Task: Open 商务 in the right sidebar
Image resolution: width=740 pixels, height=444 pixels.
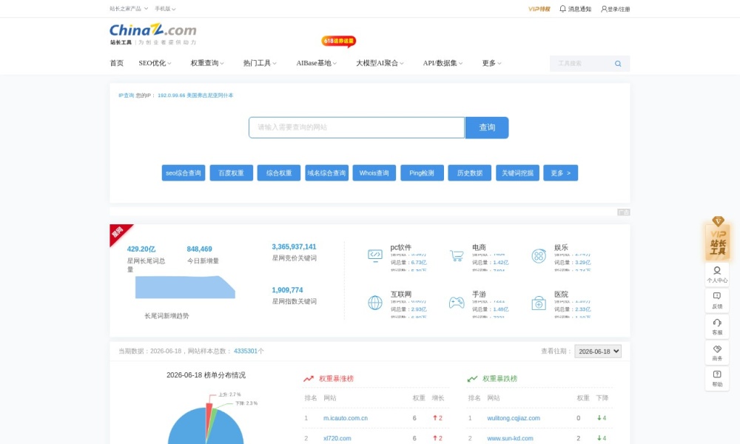Action: coord(717,352)
